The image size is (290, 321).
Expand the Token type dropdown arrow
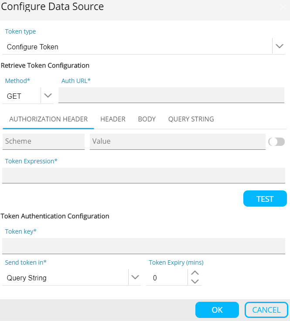[280, 46]
